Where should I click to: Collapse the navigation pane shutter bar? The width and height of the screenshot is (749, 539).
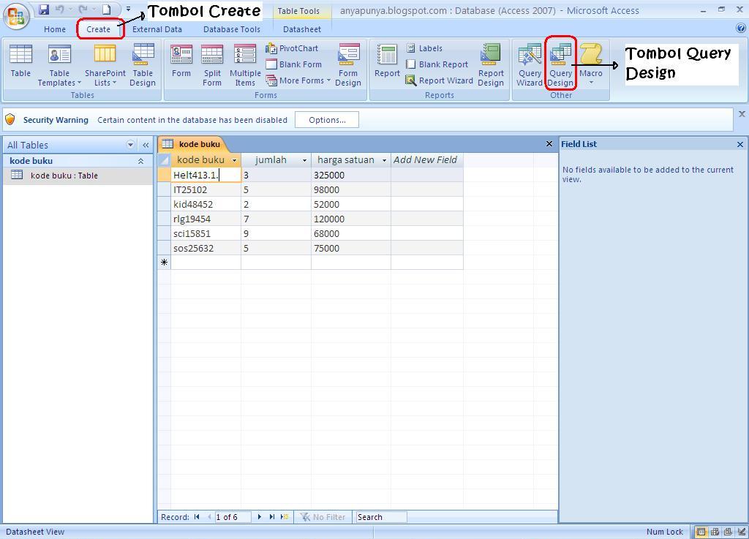146,145
